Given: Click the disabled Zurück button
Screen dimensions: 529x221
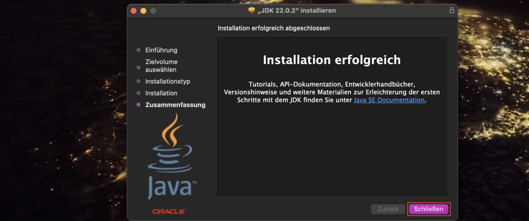Looking at the screenshot, I should [x=388, y=209].
